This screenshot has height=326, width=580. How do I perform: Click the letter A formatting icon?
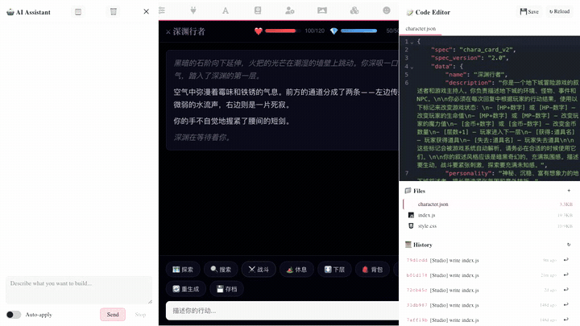(226, 10)
